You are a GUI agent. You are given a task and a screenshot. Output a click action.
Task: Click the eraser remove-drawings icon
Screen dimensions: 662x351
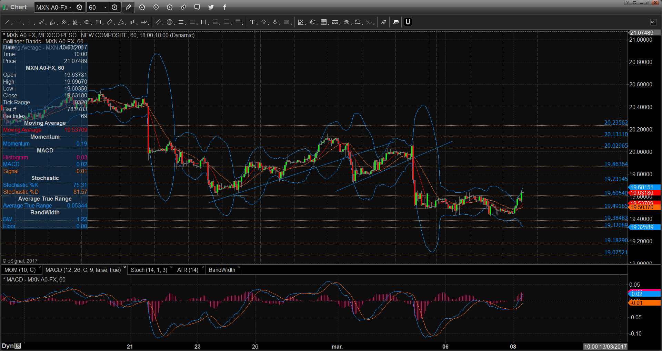(x=384, y=22)
